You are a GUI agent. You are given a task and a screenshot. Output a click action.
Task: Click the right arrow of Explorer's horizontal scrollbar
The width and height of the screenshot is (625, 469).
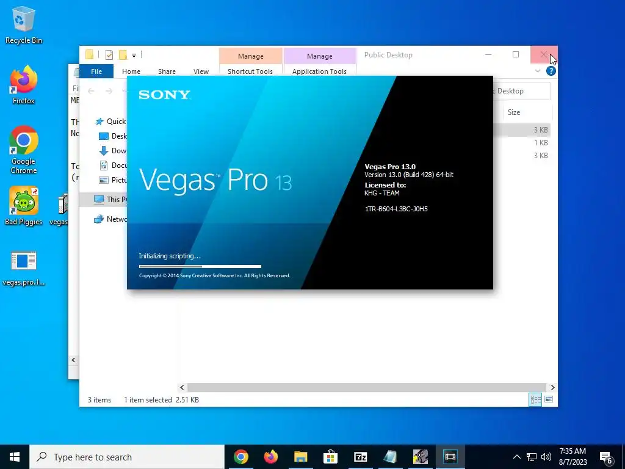(x=552, y=387)
